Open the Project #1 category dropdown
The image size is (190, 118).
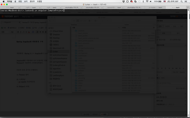pyautogui.click(x=11, y=22)
